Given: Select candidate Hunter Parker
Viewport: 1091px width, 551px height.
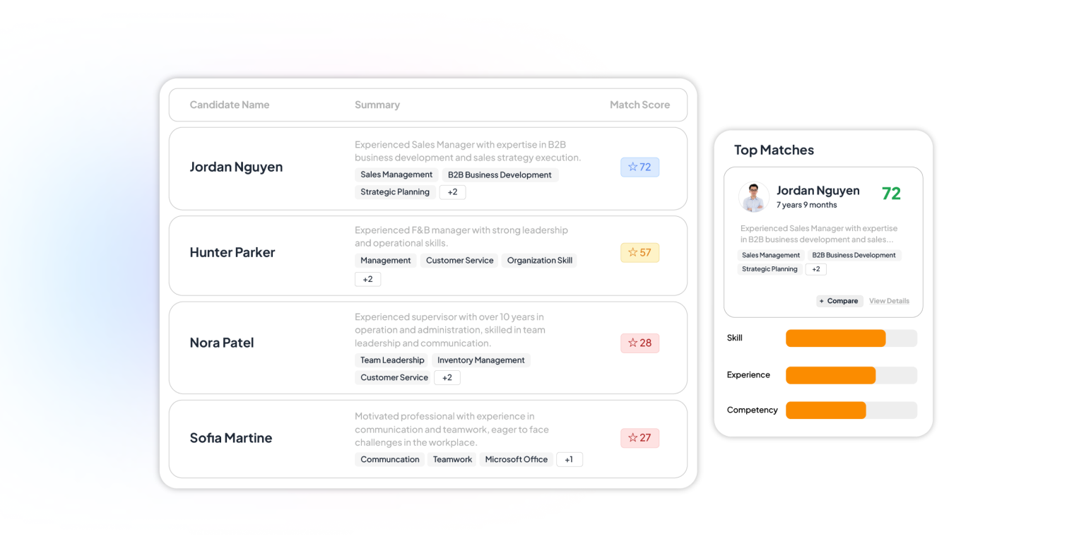Looking at the screenshot, I should tap(232, 252).
